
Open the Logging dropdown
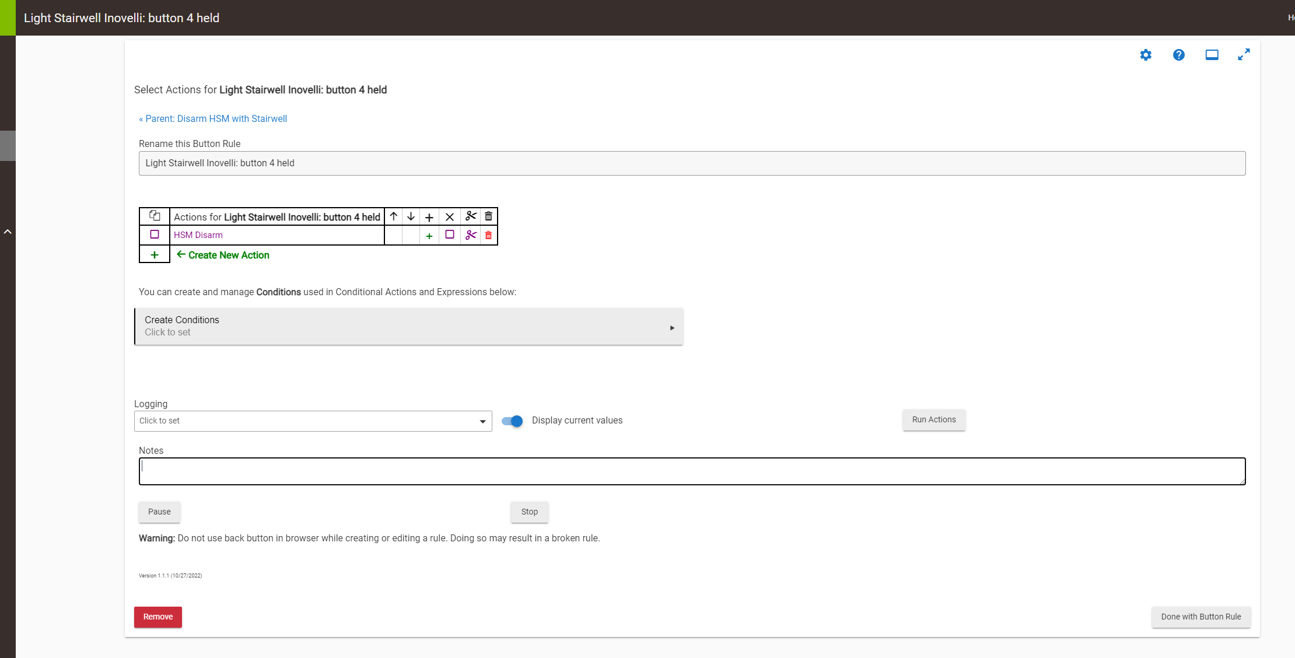[x=313, y=421]
